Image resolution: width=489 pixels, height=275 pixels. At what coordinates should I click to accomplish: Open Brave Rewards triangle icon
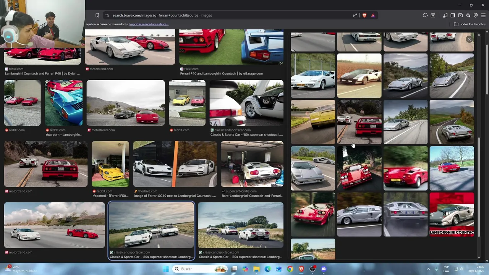click(x=373, y=15)
